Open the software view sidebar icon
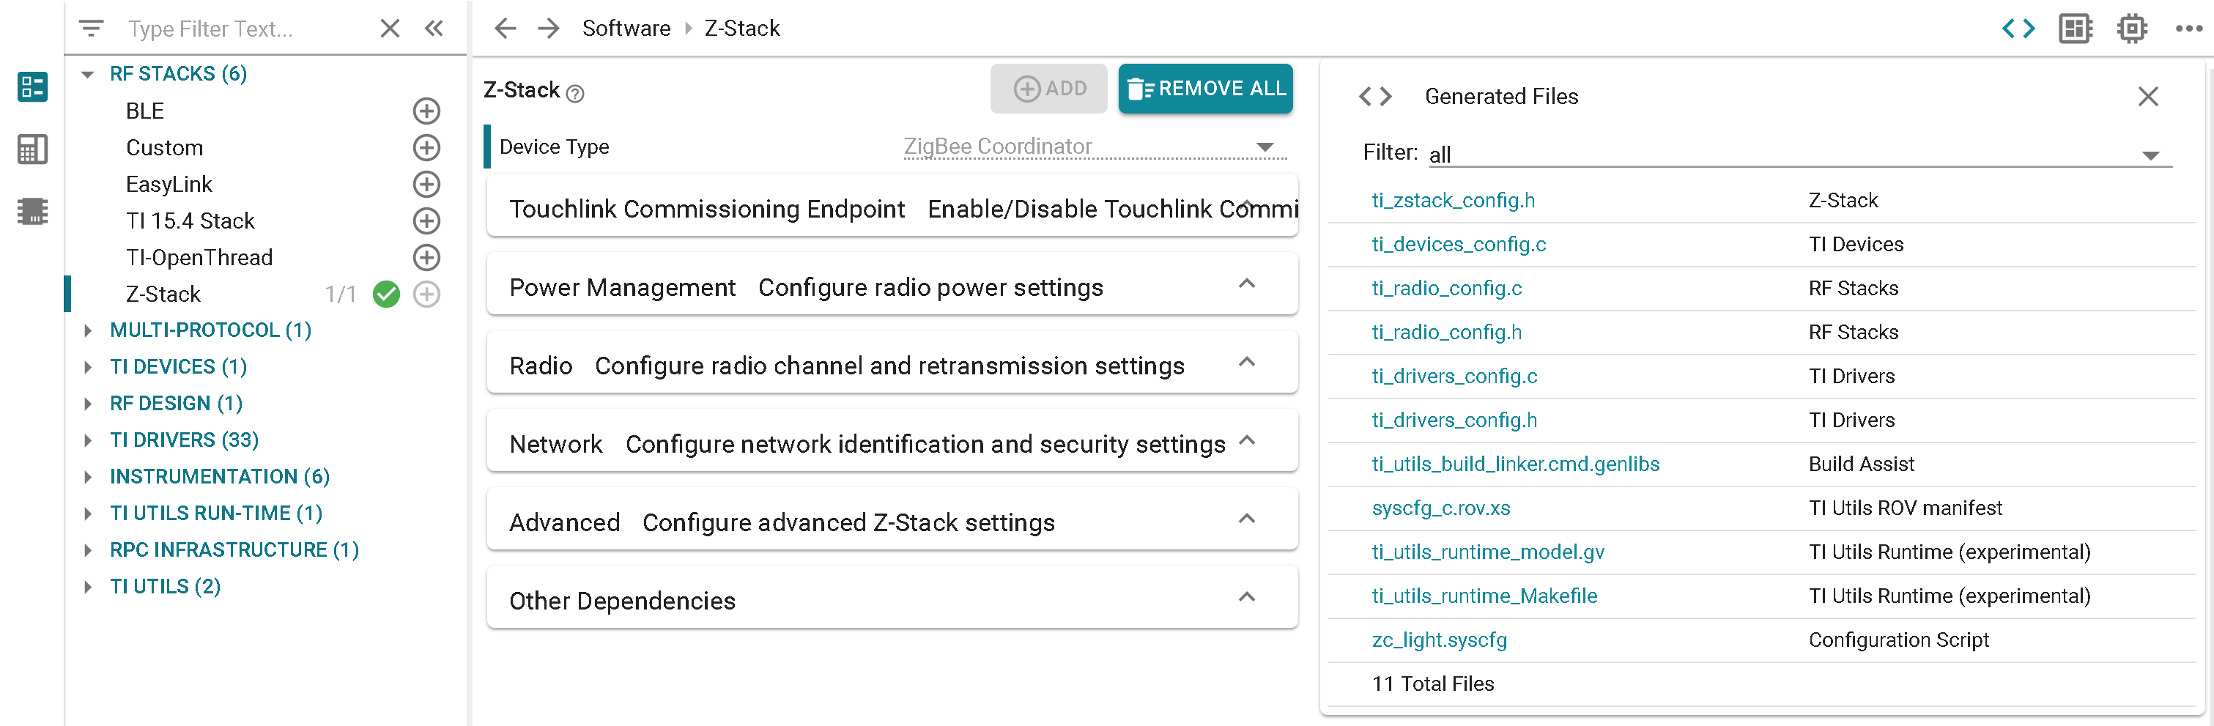Image resolution: width=2214 pixels, height=726 pixels. [x=32, y=86]
